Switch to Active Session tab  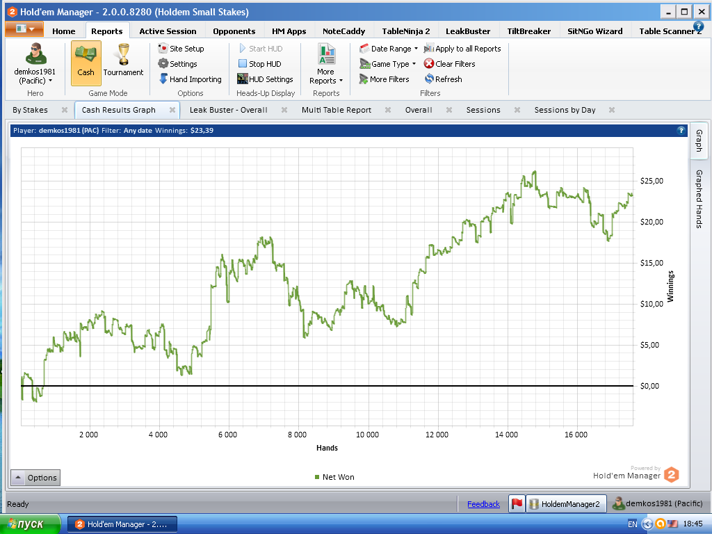click(x=168, y=31)
